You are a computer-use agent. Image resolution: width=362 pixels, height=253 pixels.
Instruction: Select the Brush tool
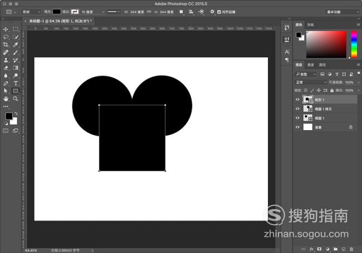pos(16,52)
